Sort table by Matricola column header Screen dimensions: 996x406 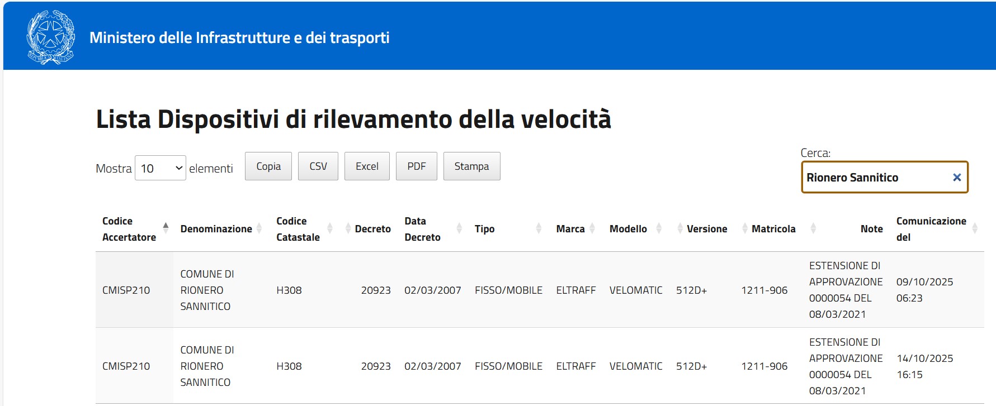click(773, 229)
